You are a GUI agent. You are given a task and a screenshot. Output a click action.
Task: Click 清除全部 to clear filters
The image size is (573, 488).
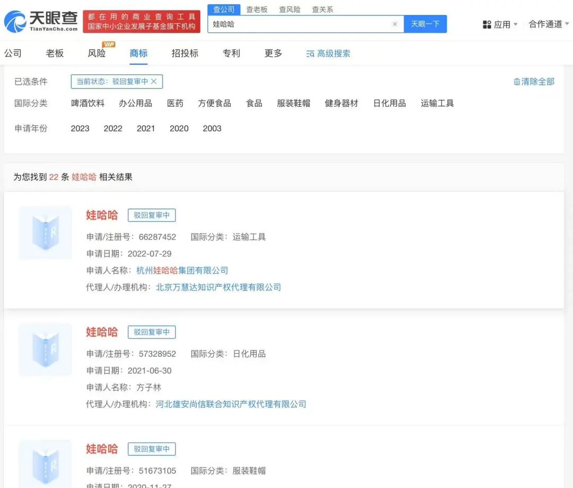[534, 82]
